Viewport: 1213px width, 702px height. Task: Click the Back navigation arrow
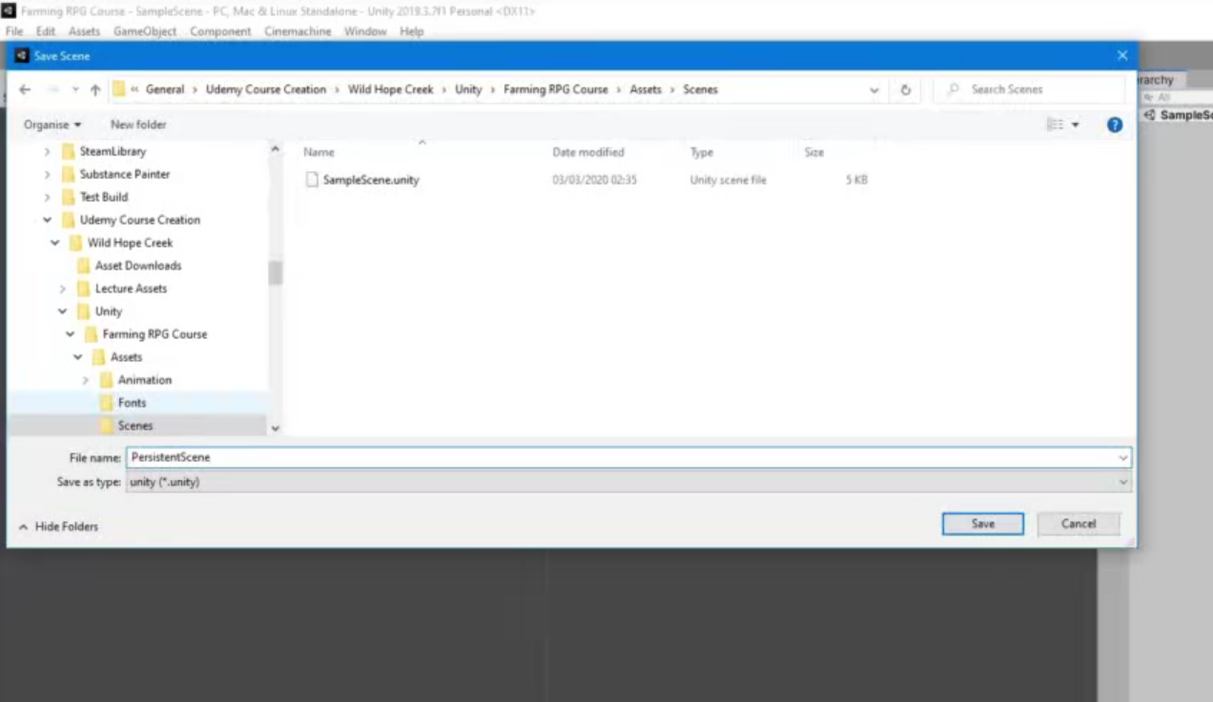(x=25, y=90)
